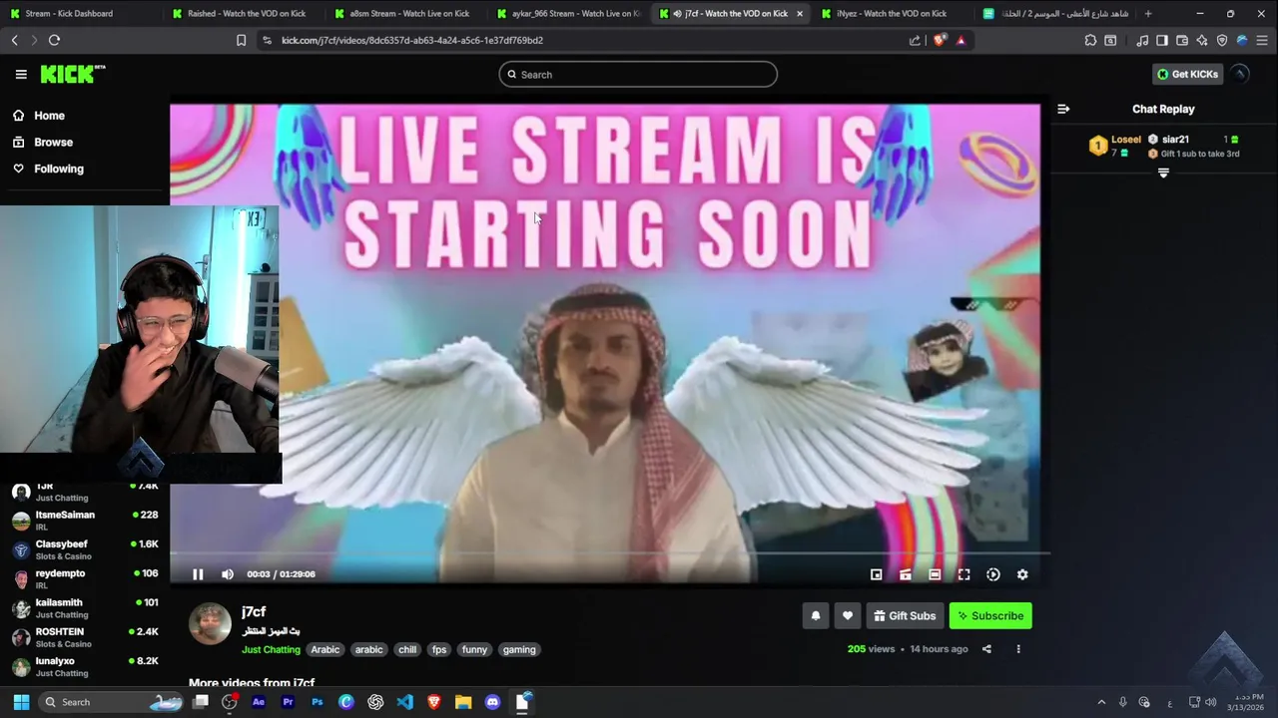Screen dimensions: 1278x718
Task: Pause the video with the pause button
Action: pos(198,574)
